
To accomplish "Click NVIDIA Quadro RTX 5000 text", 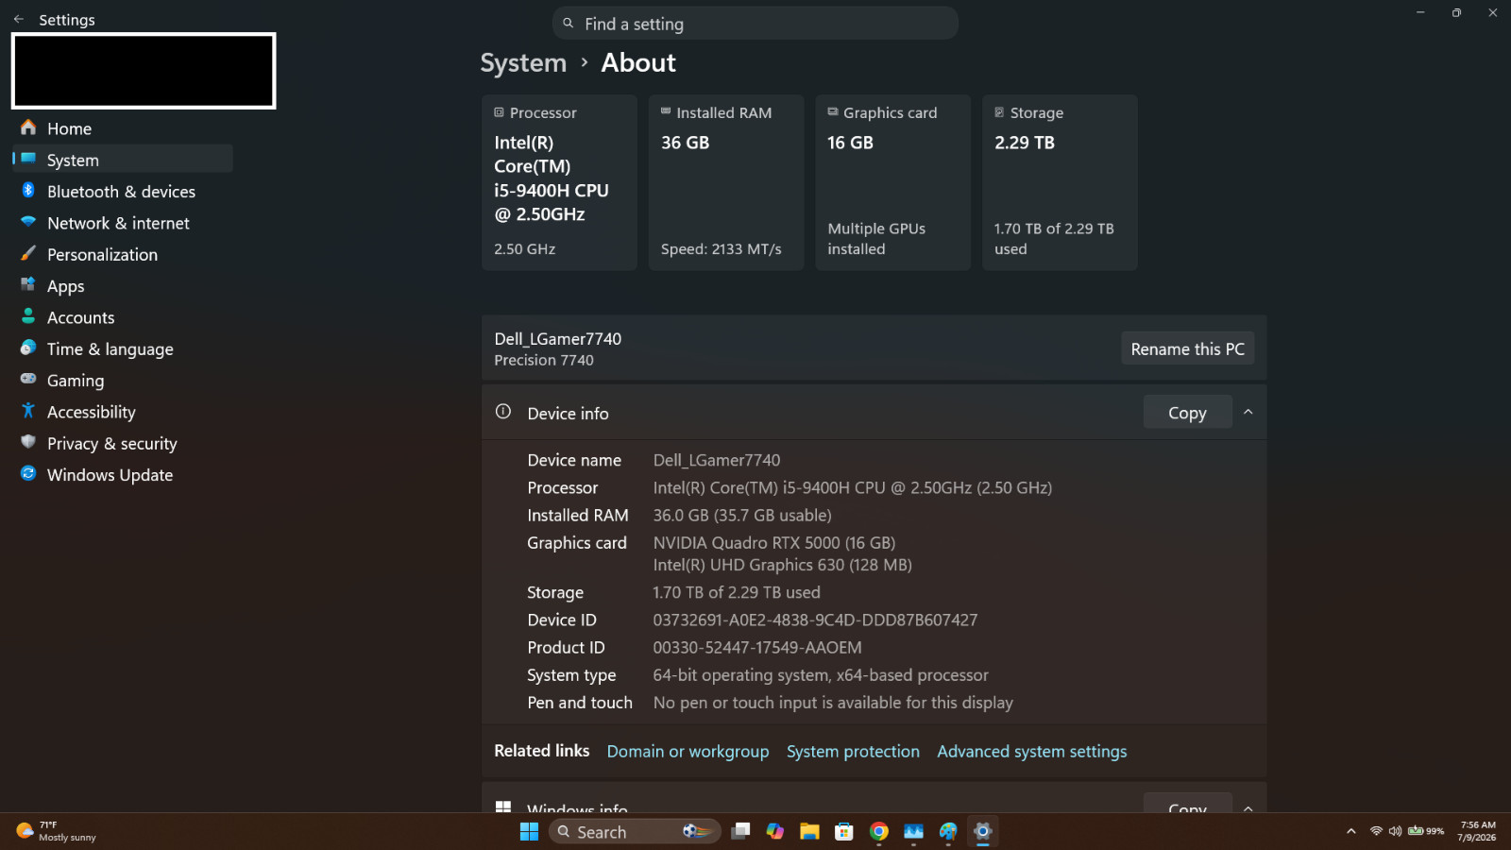I will (x=774, y=543).
